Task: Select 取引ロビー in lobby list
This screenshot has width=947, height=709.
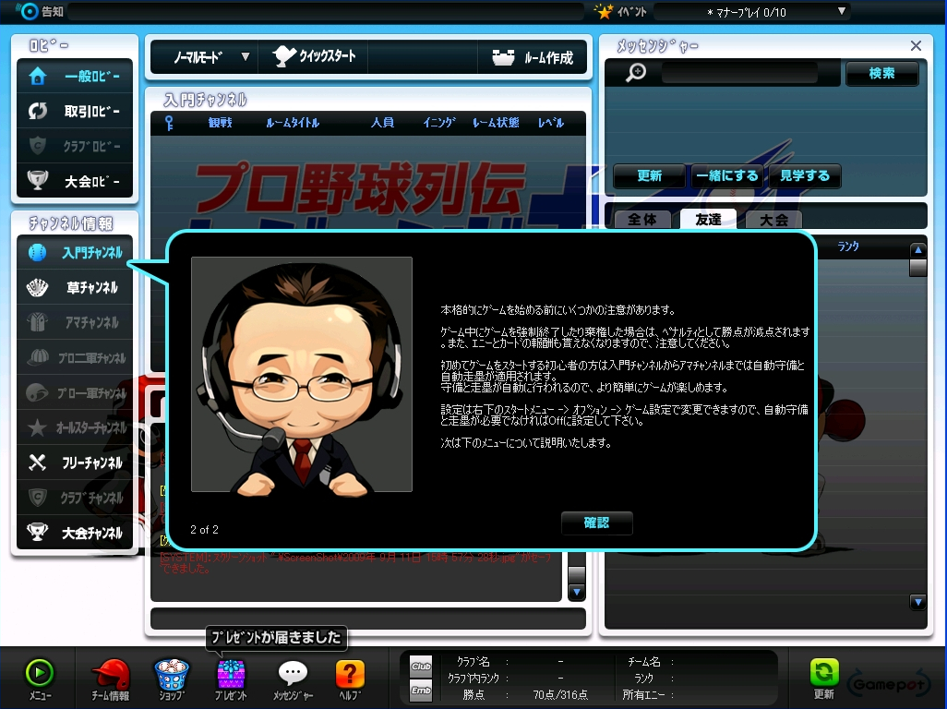Action: tap(76, 112)
